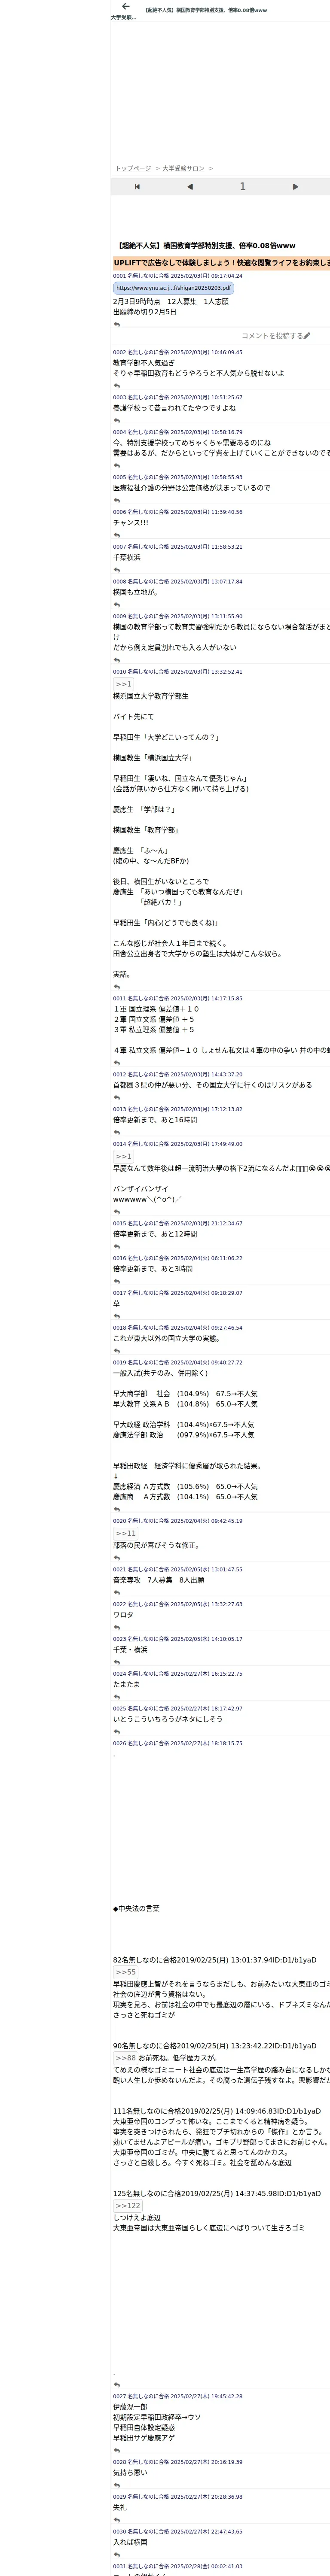Viewport: 330px width, 2576px height.
Task: Go back with the top-left arrow
Action: 126,7
